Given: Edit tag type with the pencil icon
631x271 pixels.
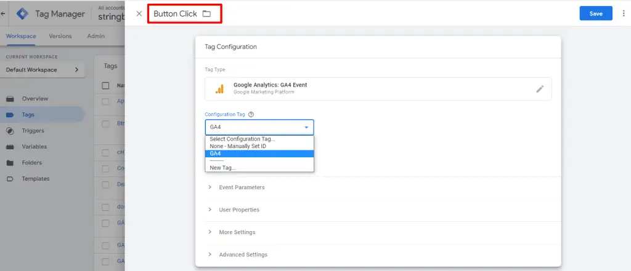Looking at the screenshot, I should pyautogui.click(x=540, y=89).
